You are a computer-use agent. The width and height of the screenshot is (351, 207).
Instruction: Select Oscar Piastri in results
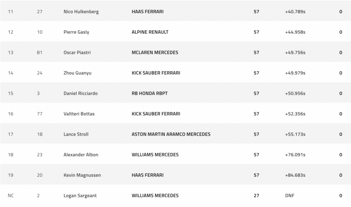(77, 53)
